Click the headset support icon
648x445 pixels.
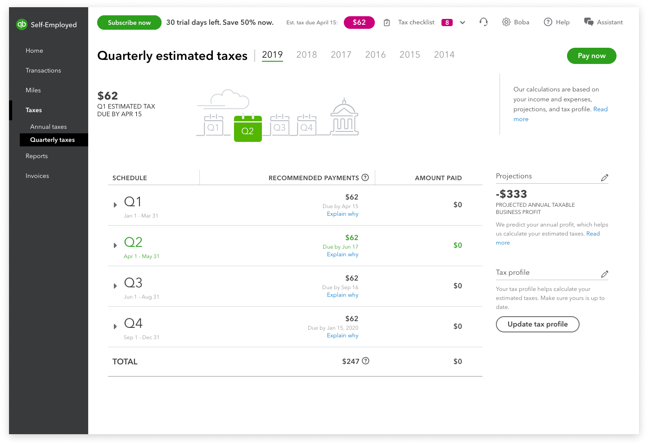[484, 22]
